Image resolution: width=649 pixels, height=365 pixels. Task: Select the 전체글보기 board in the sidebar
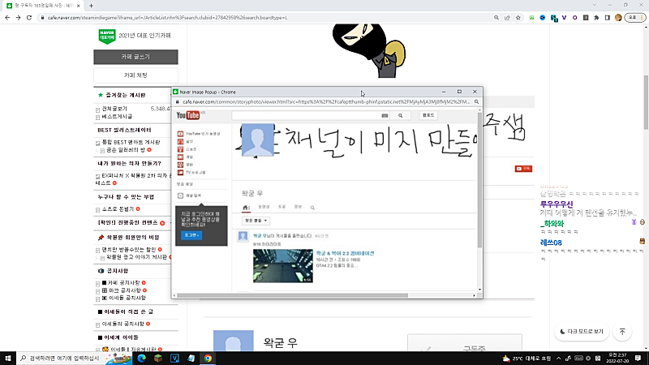click(x=114, y=108)
